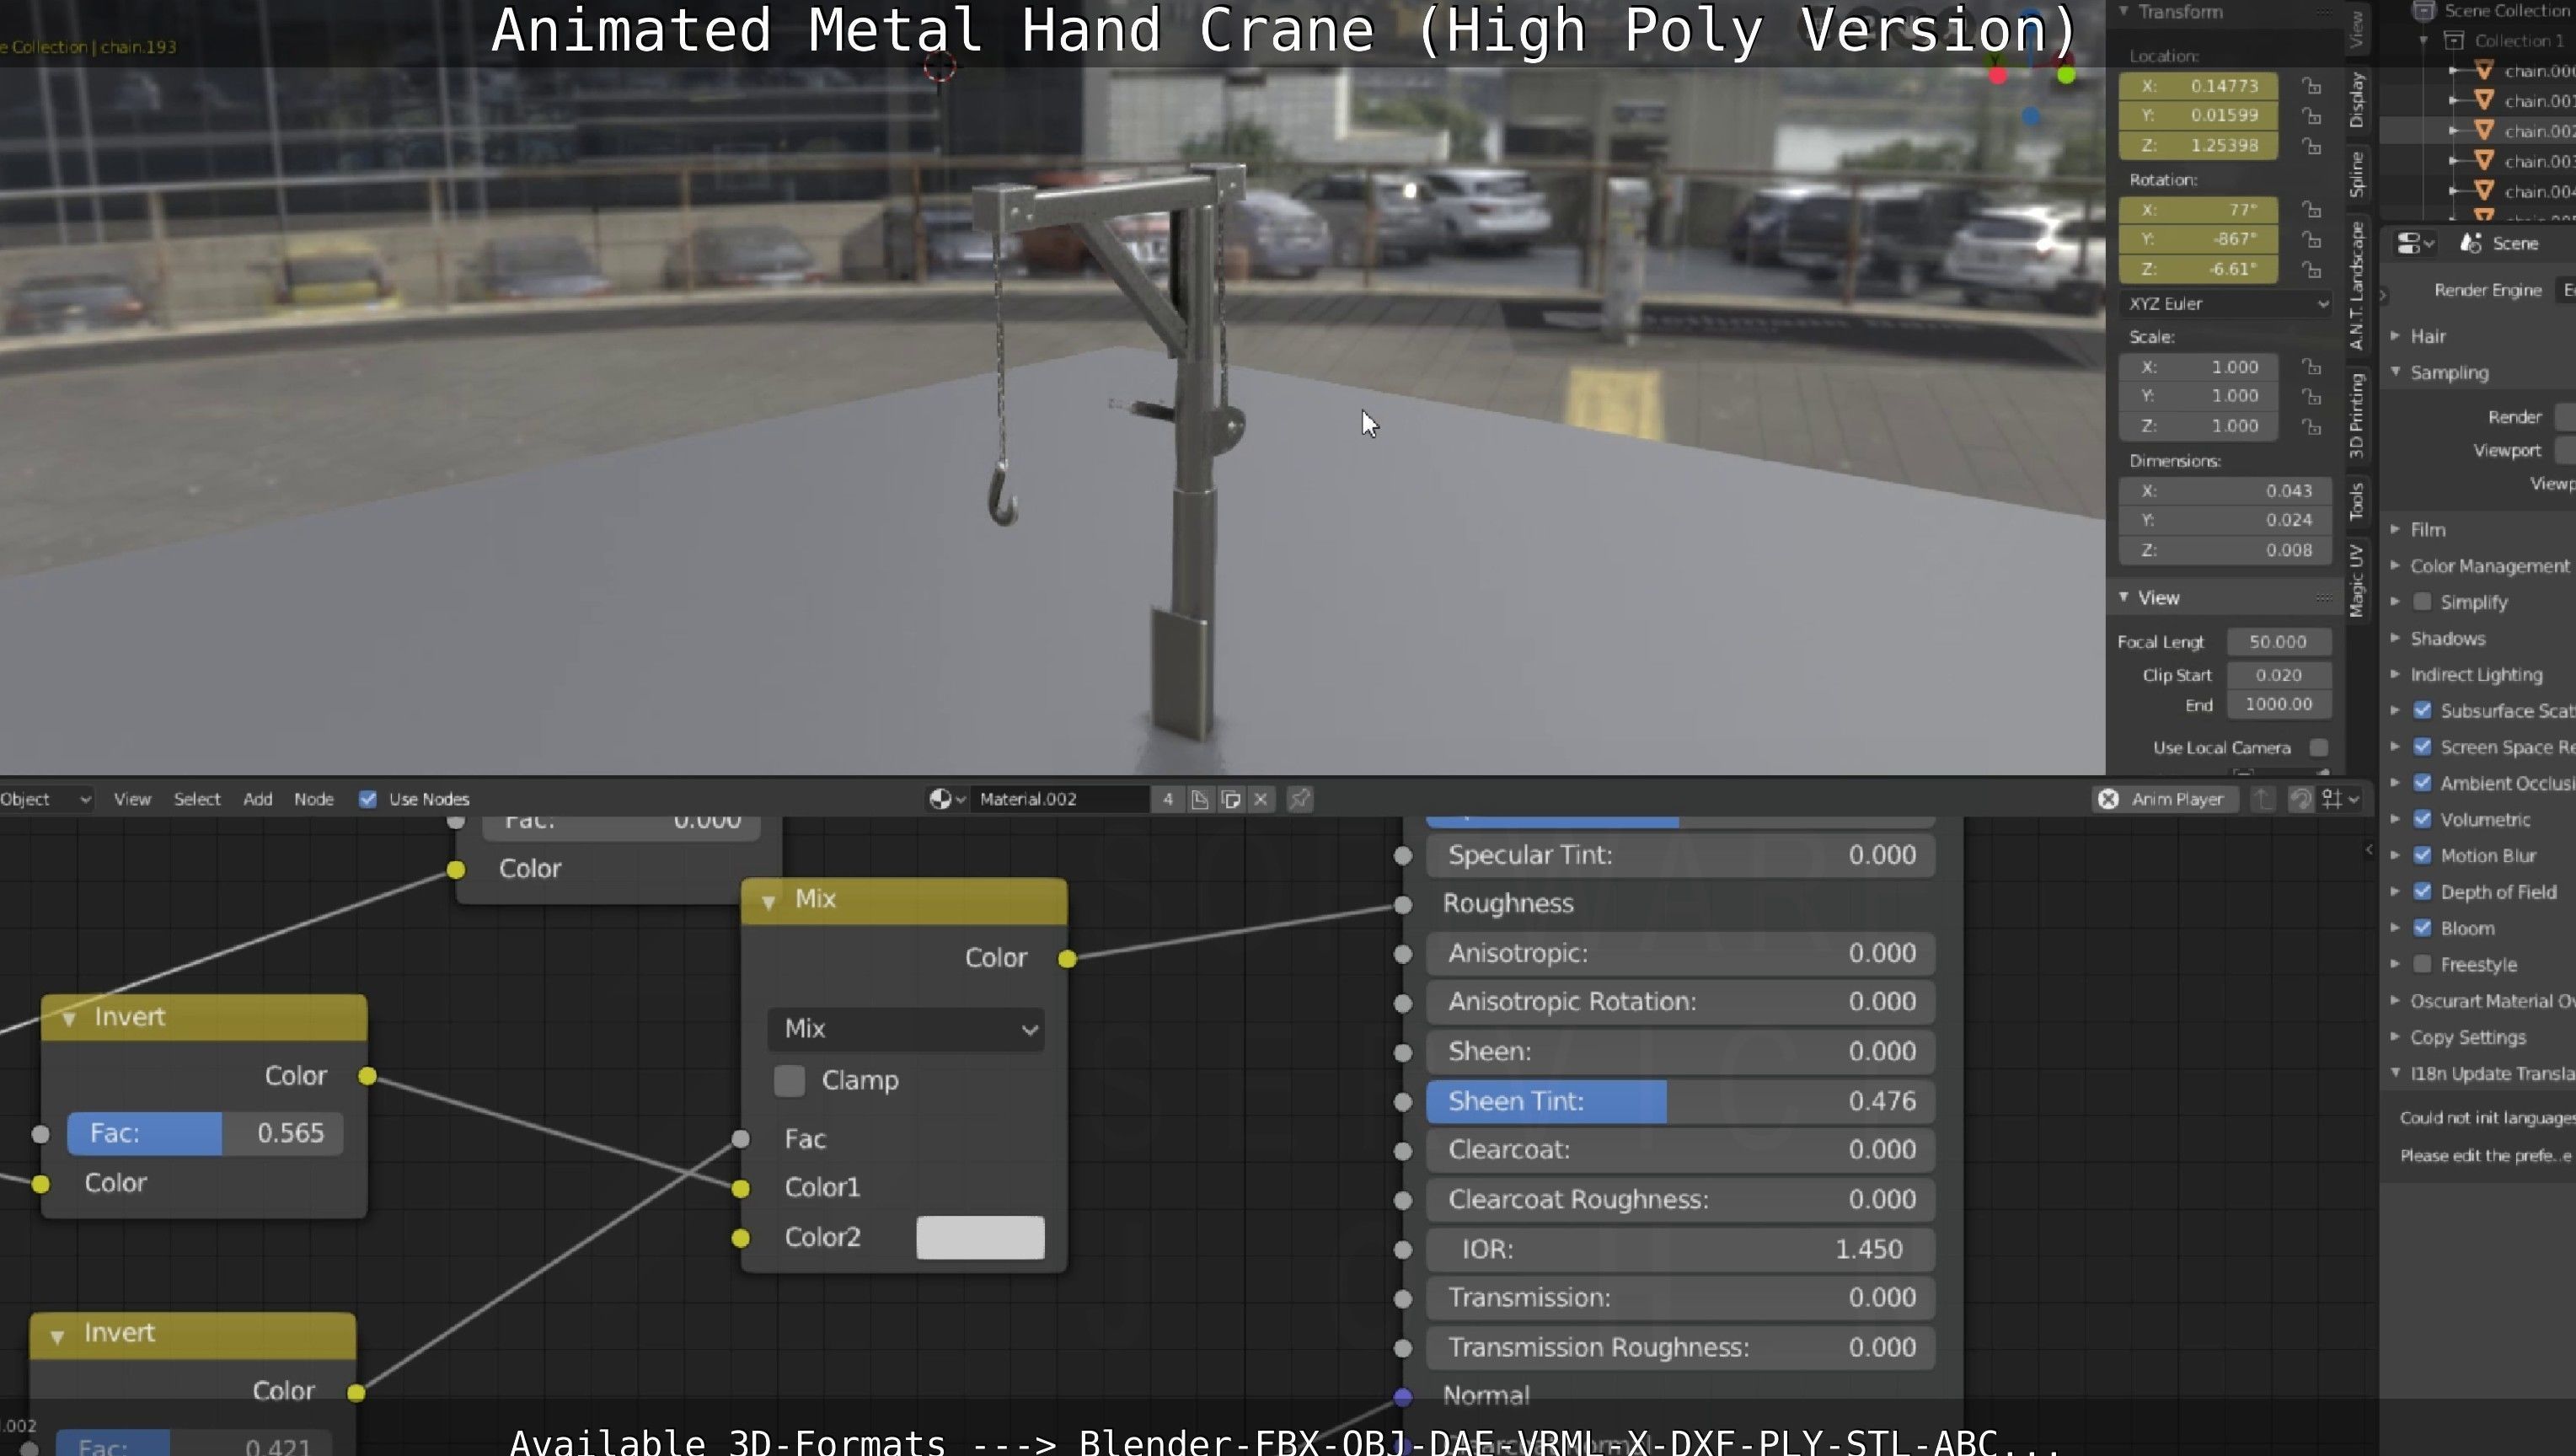Image resolution: width=2576 pixels, height=1456 pixels.
Task: Click the new material icon in the node editor header
Action: coord(1199,799)
